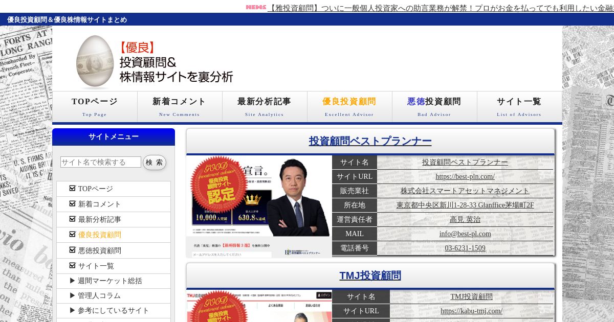Click triangle marker beside 週間マーケット総括
Screen dimensions: 614x322
[x=73, y=281]
